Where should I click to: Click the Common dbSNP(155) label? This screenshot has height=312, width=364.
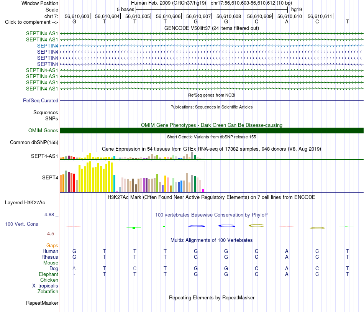34,142
